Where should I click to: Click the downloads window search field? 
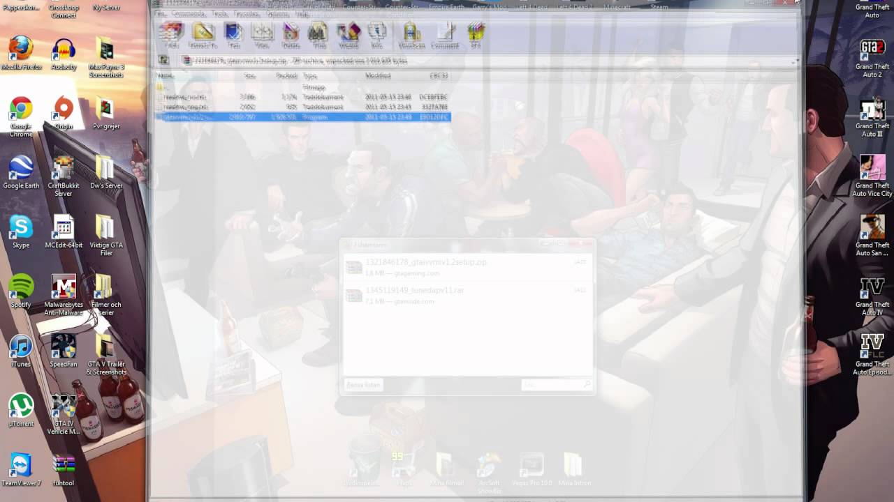[557, 384]
